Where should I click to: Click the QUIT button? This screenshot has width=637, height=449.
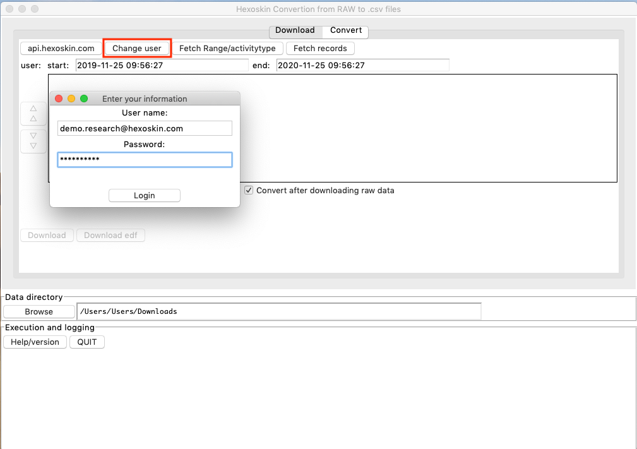coord(87,342)
